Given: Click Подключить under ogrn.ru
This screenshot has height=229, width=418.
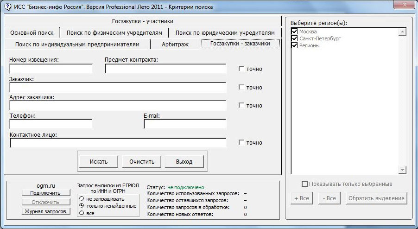Looking at the screenshot, I should (x=45, y=193).
